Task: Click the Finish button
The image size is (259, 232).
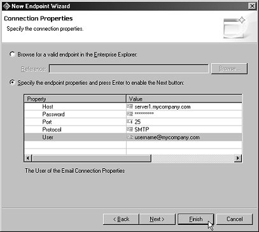Action: tap(195, 219)
